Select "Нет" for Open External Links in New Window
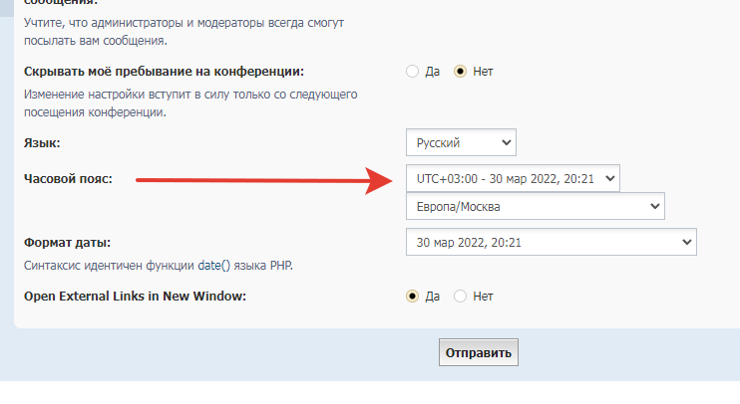The height and width of the screenshot is (404, 740). (460, 297)
